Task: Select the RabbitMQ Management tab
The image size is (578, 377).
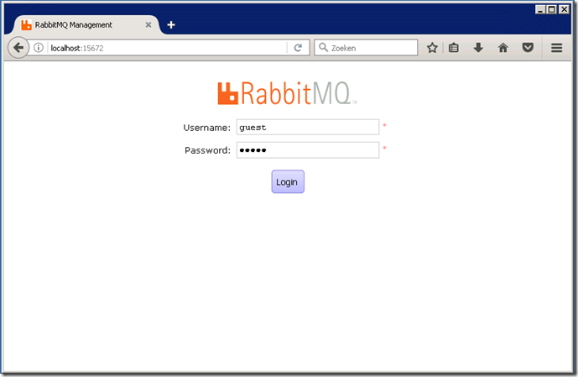Action: [86, 24]
